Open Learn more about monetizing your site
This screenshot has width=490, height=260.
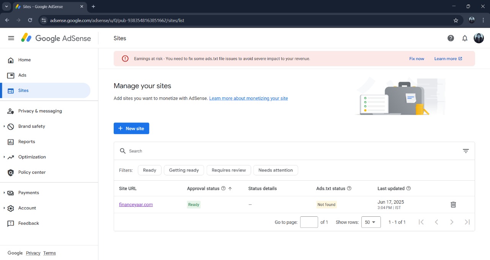[248, 98]
